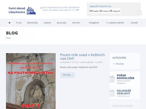Open P. Ladislav Kubíček page
The height and width of the screenshot is (109, 146).
click(115, 23)
